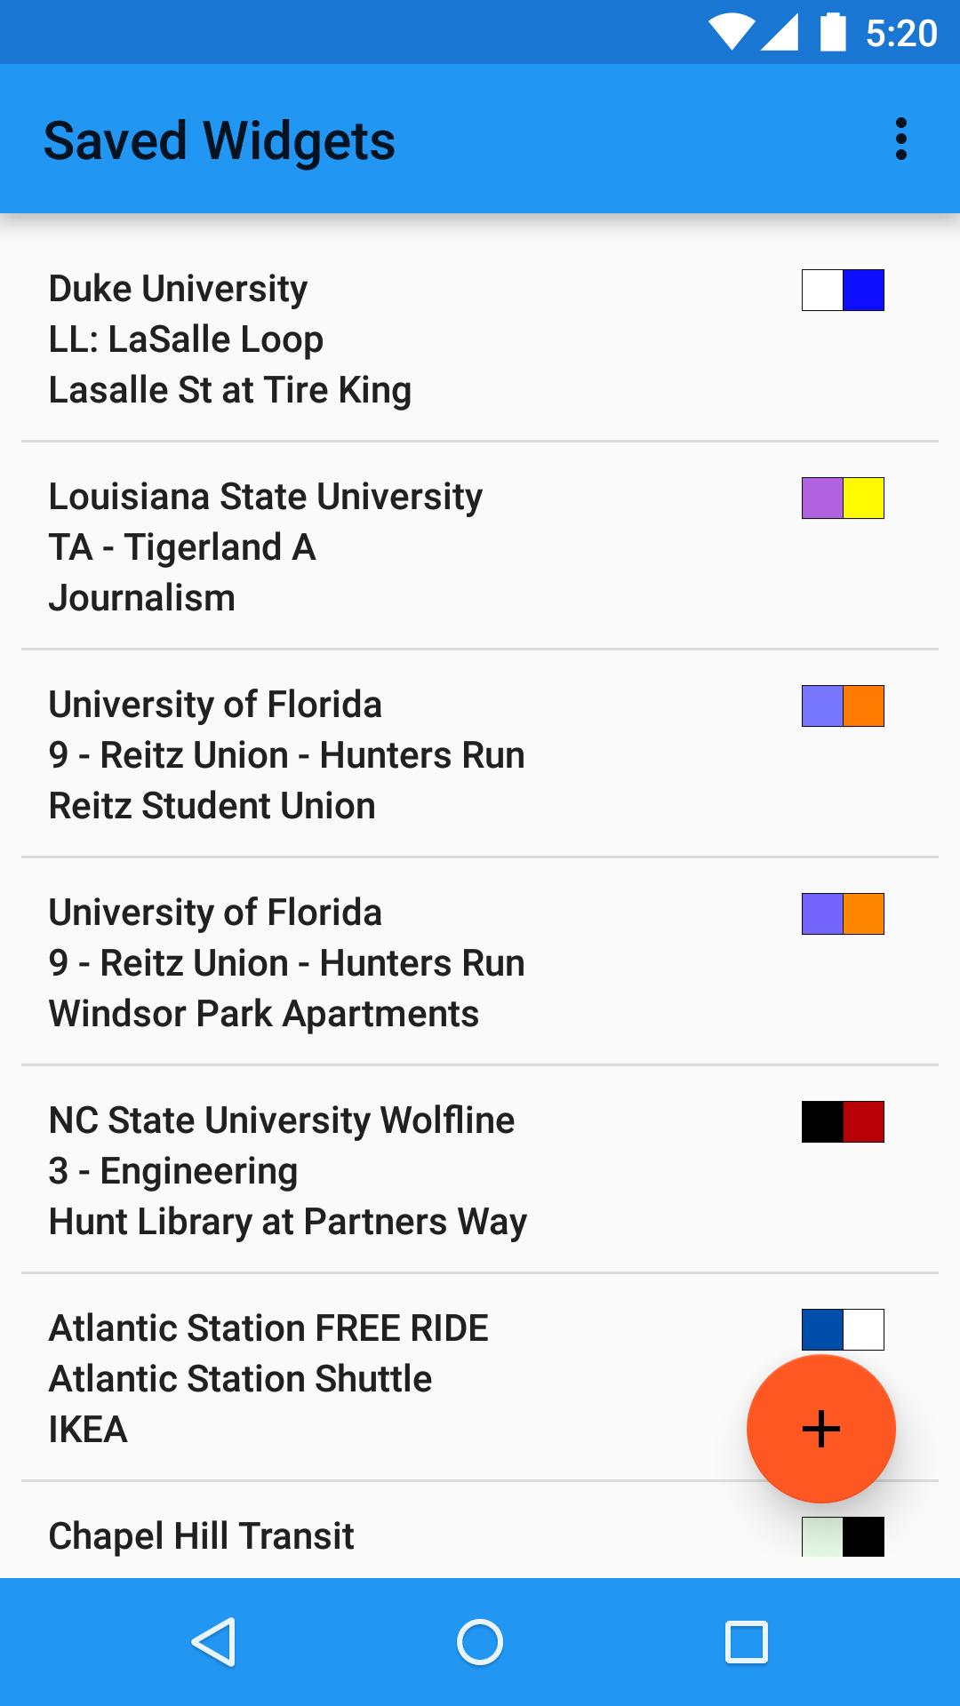Screen dimensions: 960x1706
Task: Open NC State Wolfline Engineering widget
Action: click(x=356, y=1171)
